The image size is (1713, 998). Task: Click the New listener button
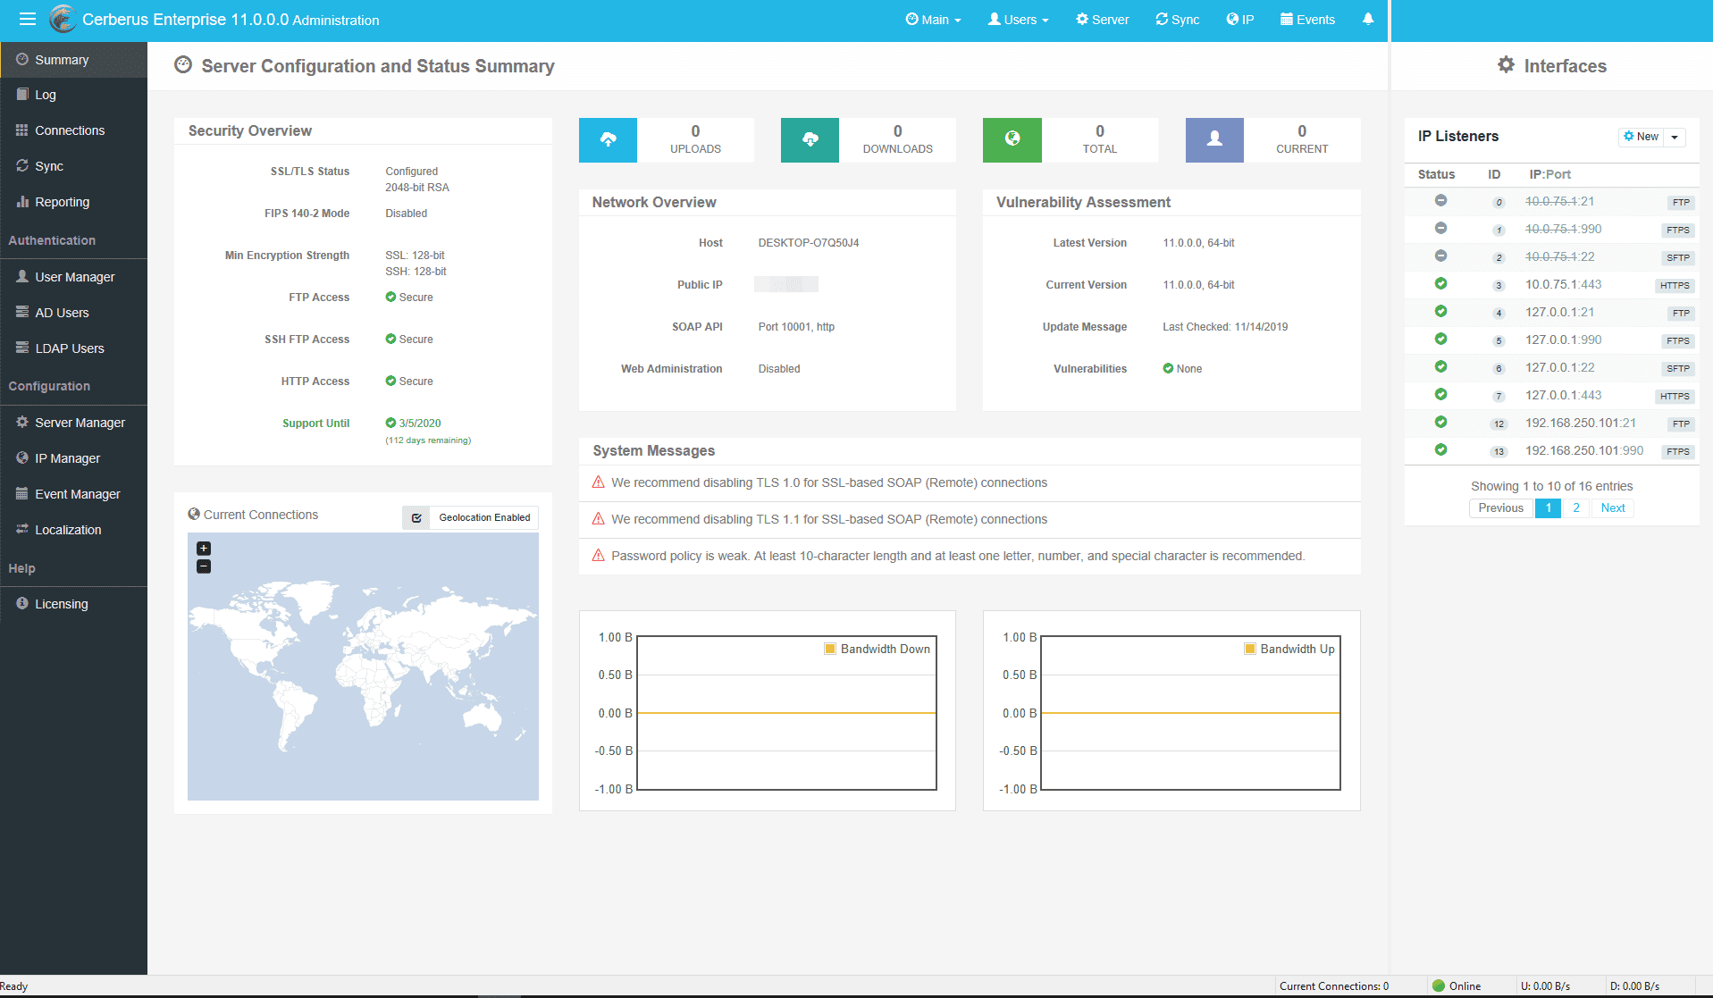(x=1641, y=137)
